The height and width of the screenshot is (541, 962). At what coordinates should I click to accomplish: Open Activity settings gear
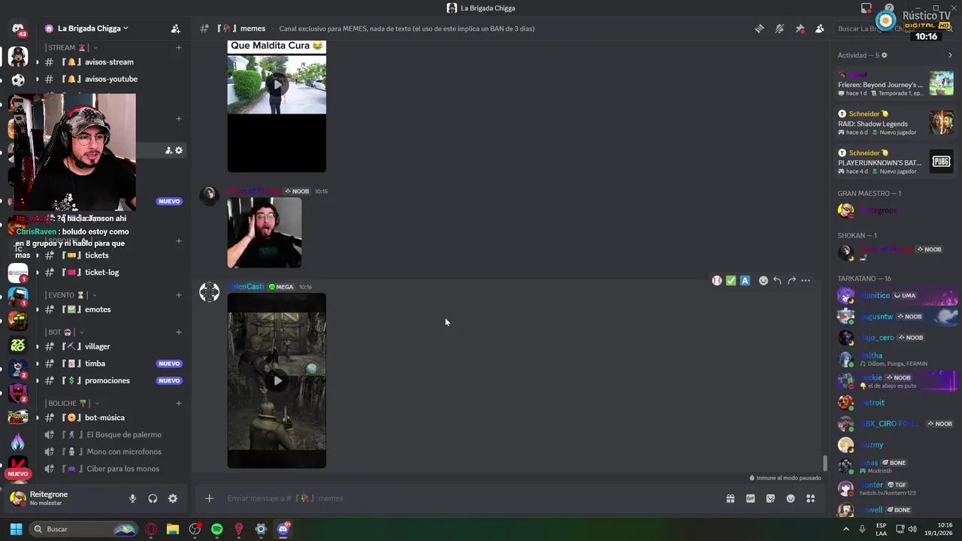point(884,55)
